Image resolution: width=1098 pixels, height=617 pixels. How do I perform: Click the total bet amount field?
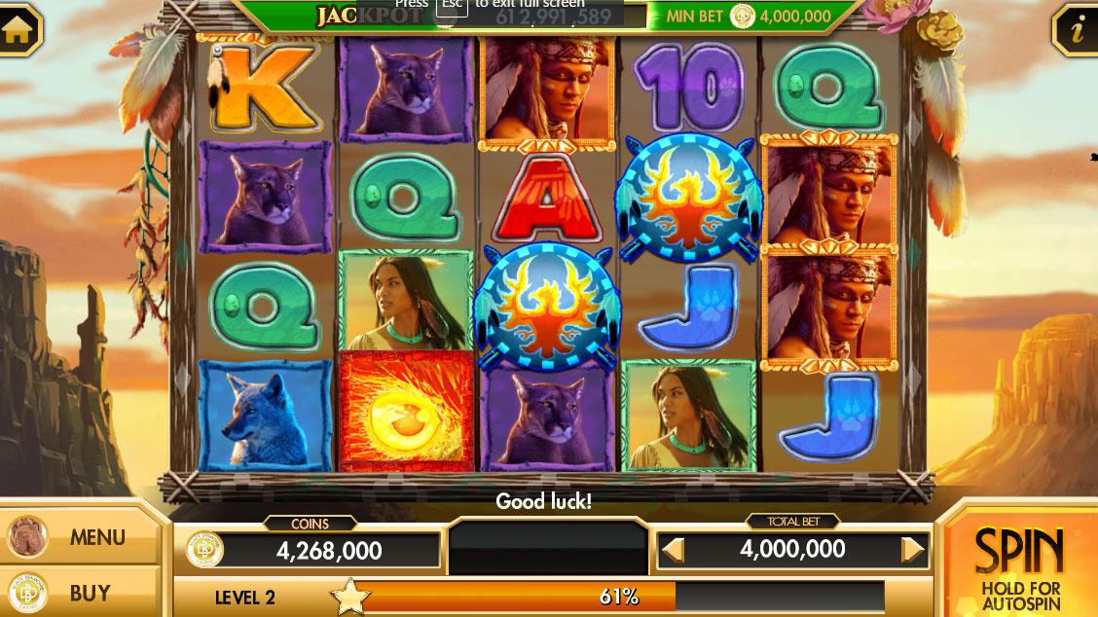point(792,550)
